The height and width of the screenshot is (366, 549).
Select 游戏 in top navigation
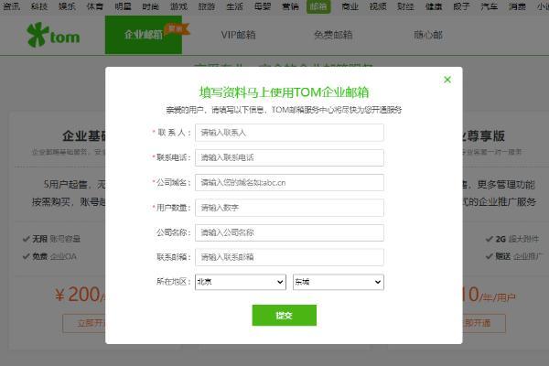pos(178,6)
